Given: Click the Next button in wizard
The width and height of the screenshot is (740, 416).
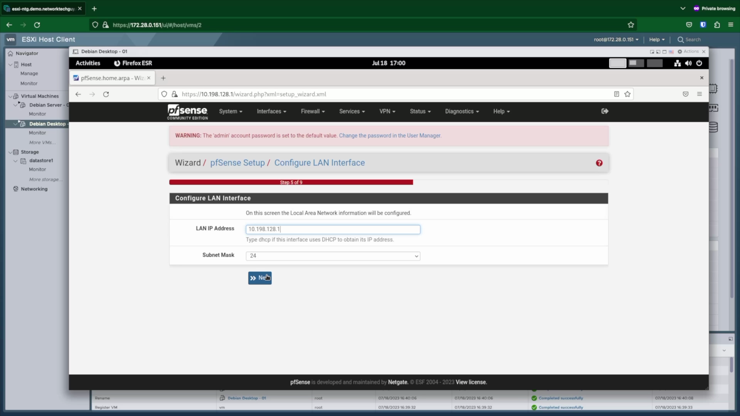Looking at the screenshot, I should point(260,278).
